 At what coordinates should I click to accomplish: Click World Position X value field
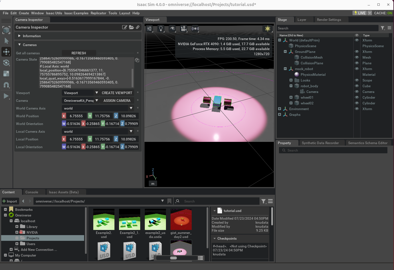click(76, 116)
